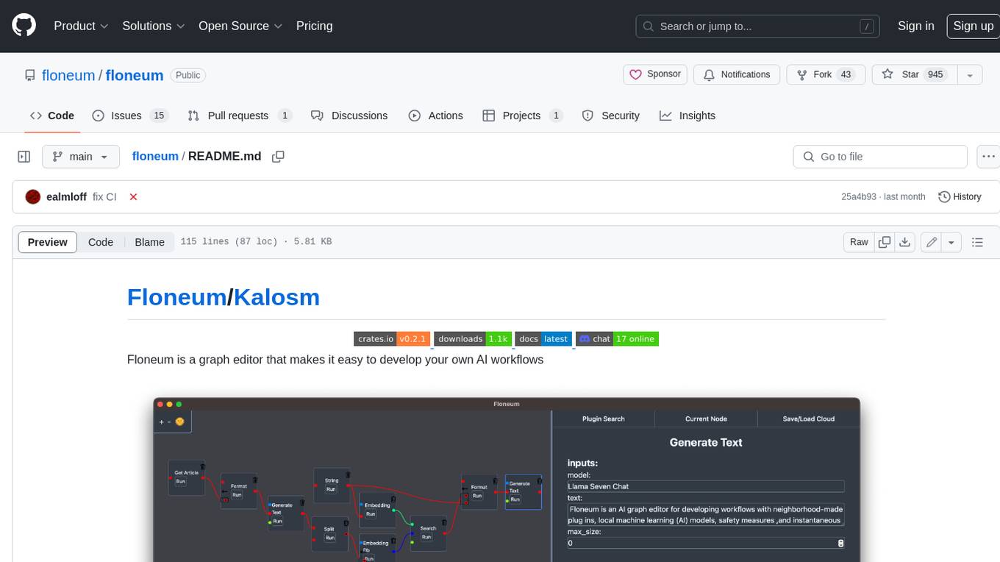1000x562 pixels.
Task: Open the main branch selector dropdown
Action: pyautogui.click(x=80, y=157)
